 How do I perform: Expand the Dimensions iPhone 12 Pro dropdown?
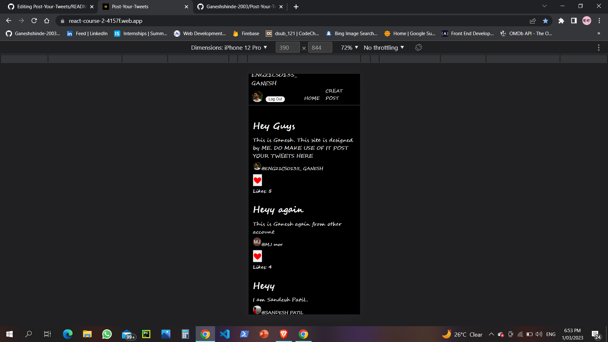tap(229, 47)
